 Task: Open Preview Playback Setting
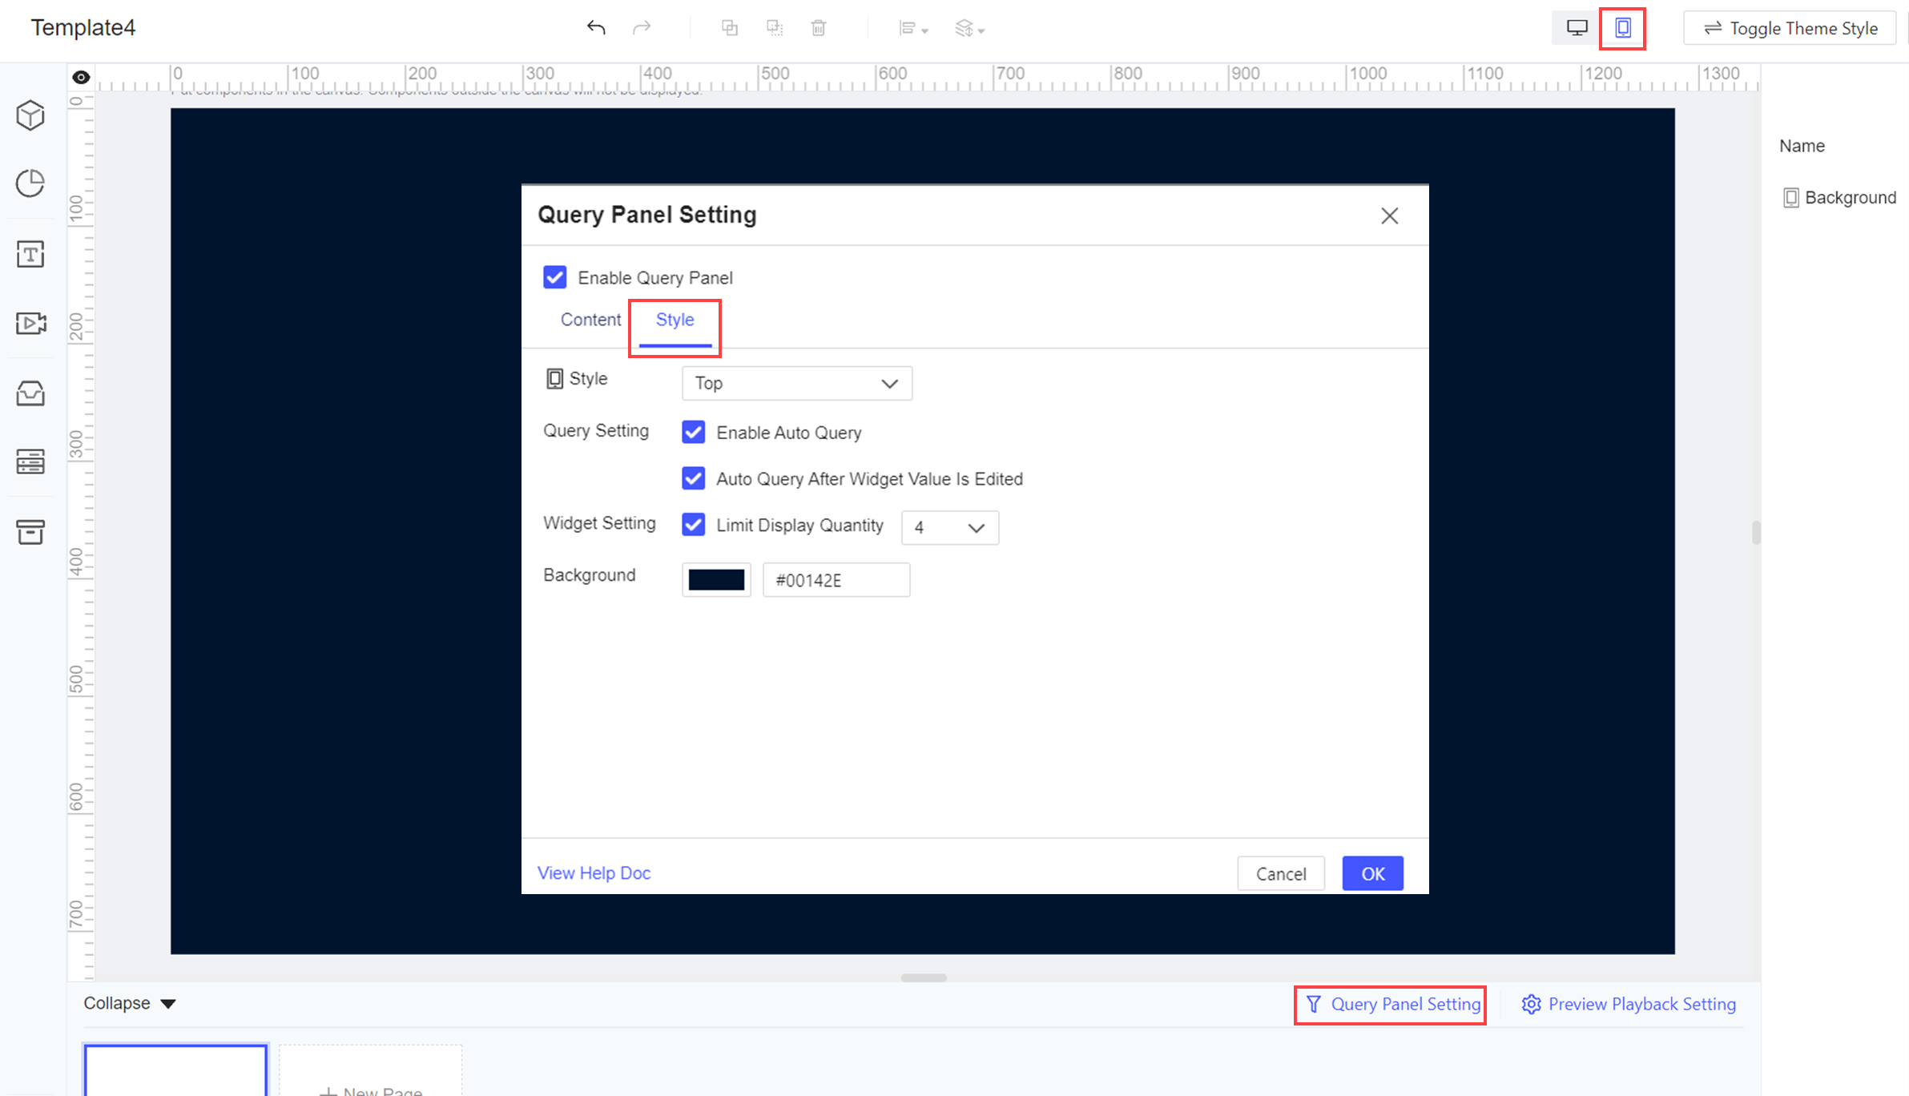pos(1628,1004)
